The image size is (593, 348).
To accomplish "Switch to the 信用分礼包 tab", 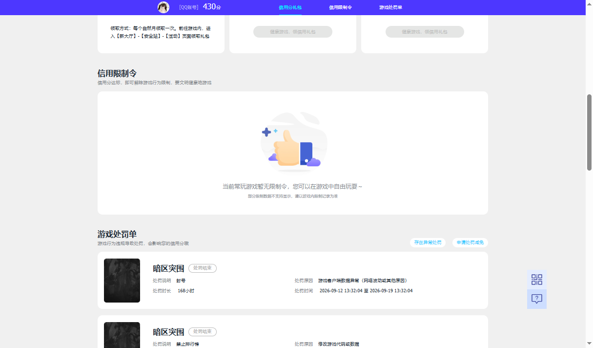I will pos(290,7).
